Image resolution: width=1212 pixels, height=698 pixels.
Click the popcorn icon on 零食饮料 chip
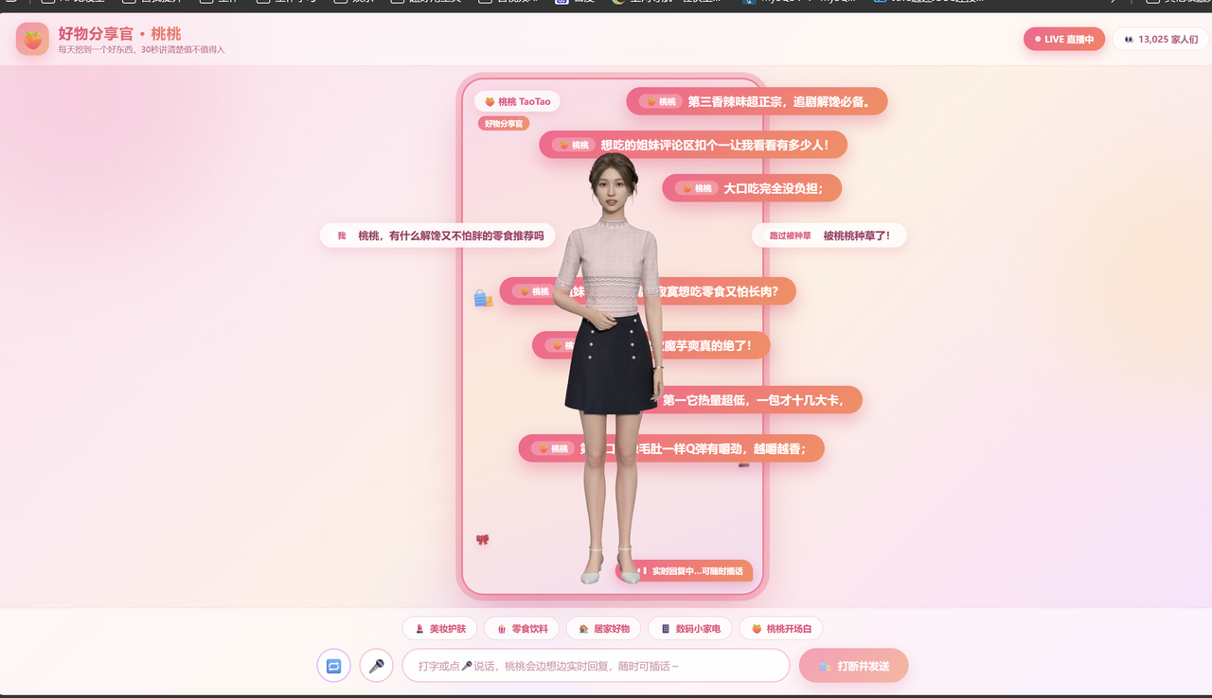click(x=501, y=629)
